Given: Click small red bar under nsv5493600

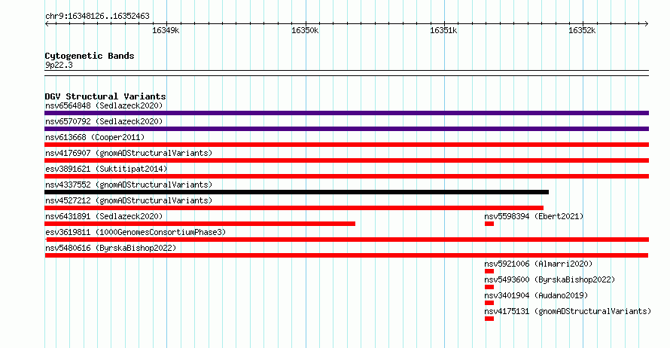Looking at the screenshot, I should pos(489,287).
